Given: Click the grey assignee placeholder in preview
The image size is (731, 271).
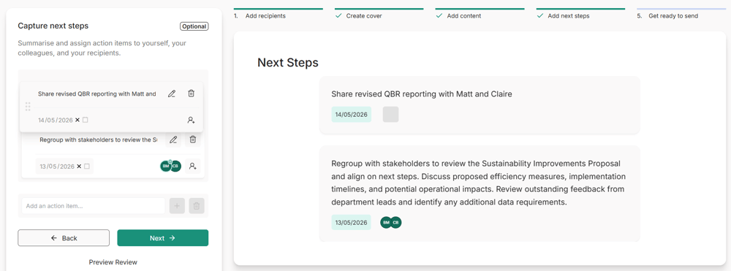Looking at the screenshot, I should click(x=390, y=115).
